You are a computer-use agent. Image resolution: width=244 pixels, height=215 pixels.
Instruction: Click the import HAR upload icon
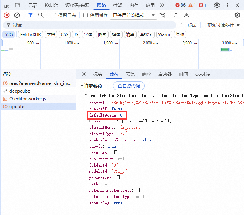[176, 15]
